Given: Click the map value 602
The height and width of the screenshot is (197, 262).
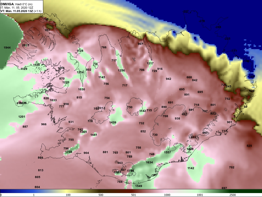Looking at the screenshot, I should point(193,137).
